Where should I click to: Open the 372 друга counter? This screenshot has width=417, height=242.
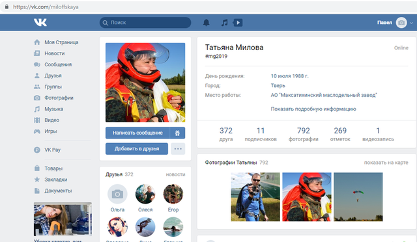(226, 134)
